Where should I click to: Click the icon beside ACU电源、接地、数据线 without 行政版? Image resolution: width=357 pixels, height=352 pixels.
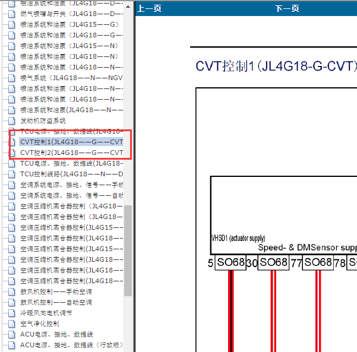[x=12, y=335]
